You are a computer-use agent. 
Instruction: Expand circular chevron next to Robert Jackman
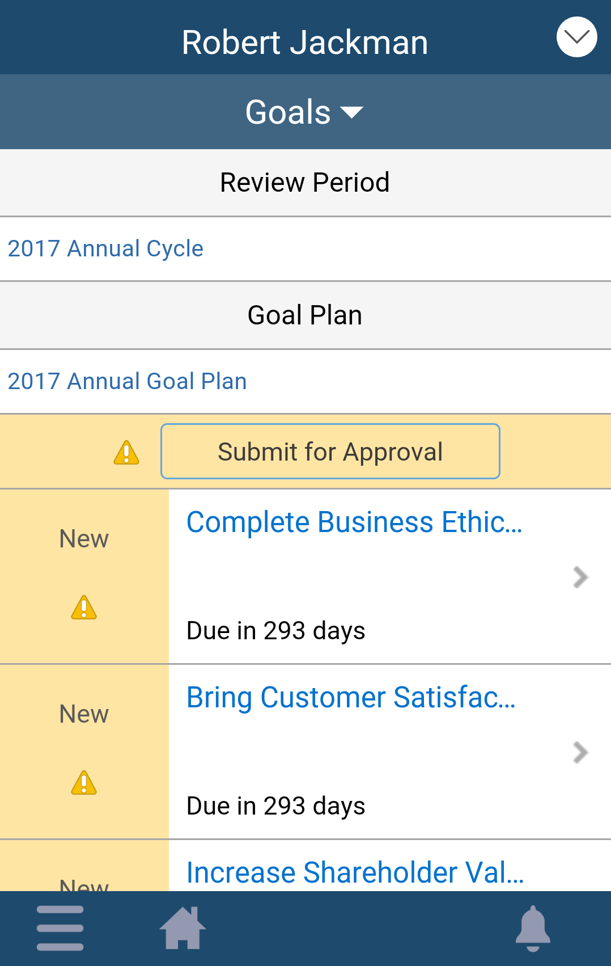pos(577,37)
